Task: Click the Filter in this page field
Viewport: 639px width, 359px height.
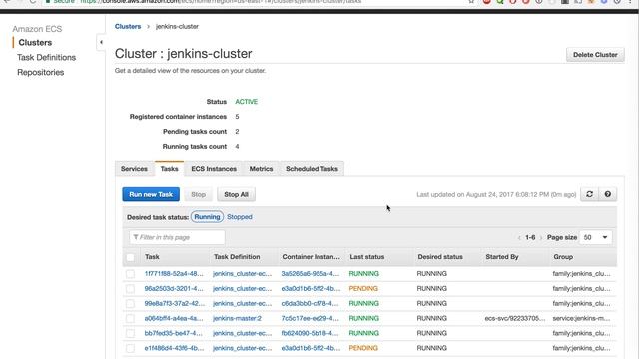Action: [x=177, y=237]
